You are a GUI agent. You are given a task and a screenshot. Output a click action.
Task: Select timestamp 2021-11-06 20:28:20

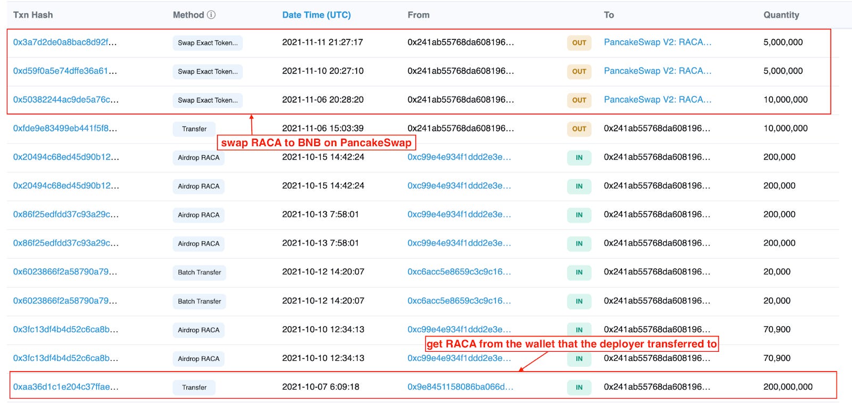coord(323,100)
